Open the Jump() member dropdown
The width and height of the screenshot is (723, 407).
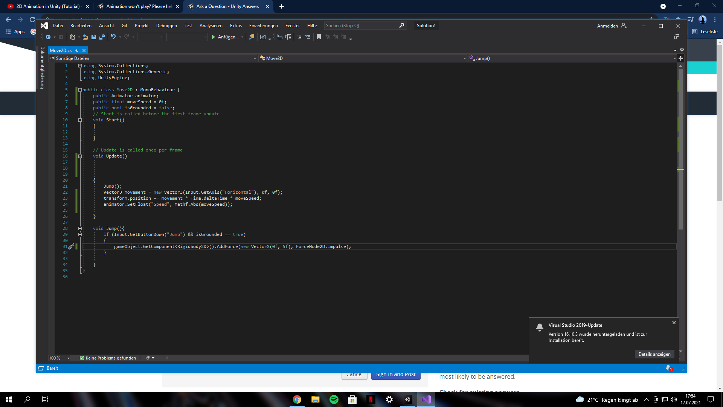(572, 58)
